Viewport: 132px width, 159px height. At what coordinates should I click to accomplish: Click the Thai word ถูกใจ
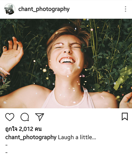tap(11, 129)
